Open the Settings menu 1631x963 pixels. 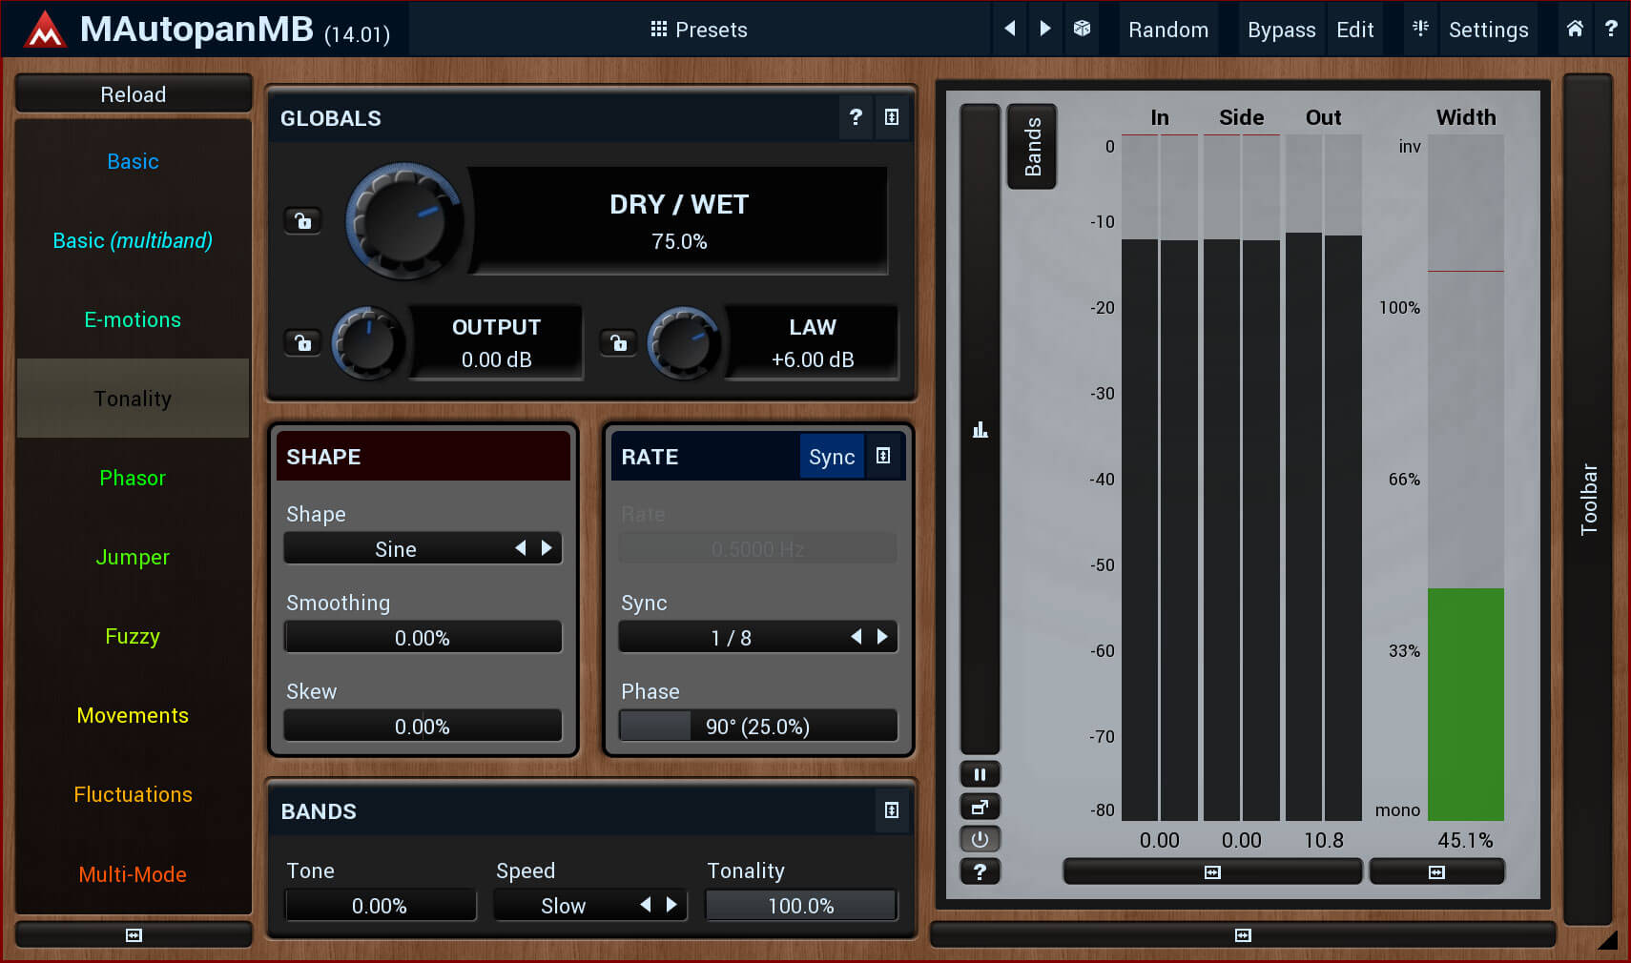click(1488, 30)
